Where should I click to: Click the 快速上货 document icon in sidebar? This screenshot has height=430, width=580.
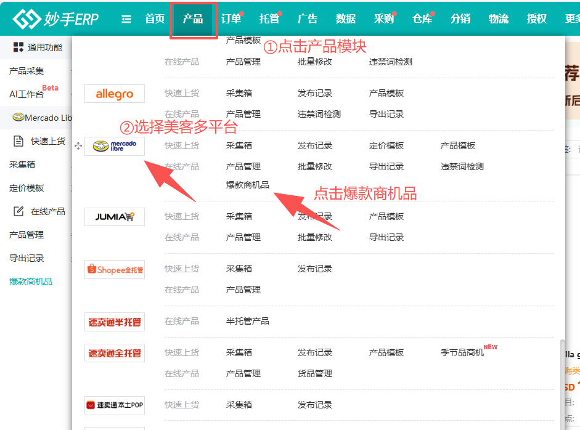18,141
